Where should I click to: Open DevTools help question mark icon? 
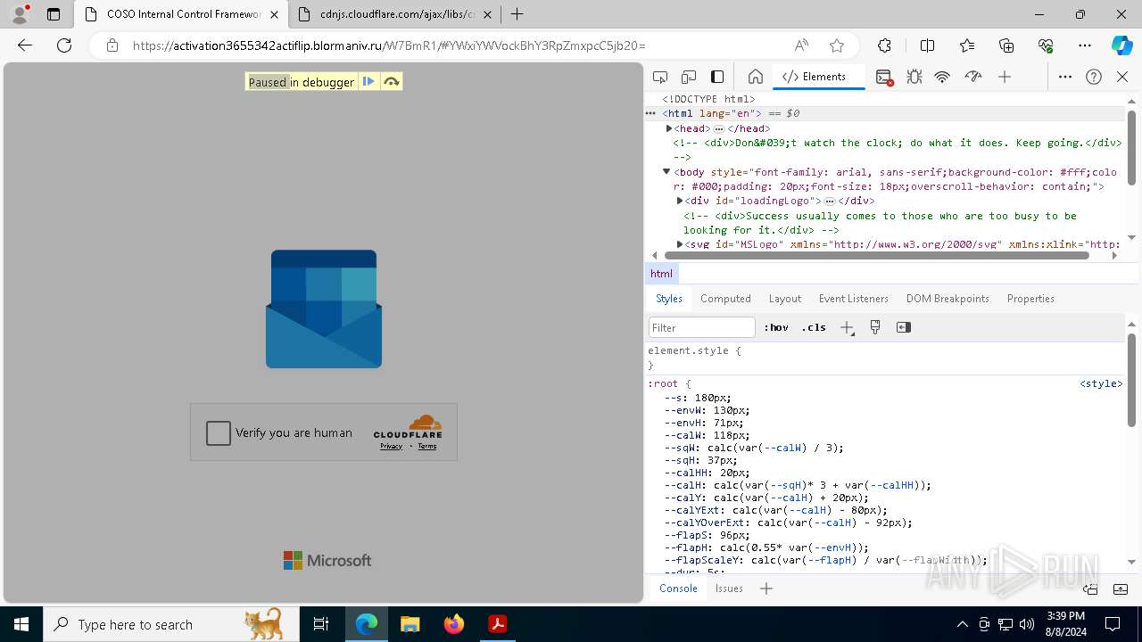coord(1094,78)
